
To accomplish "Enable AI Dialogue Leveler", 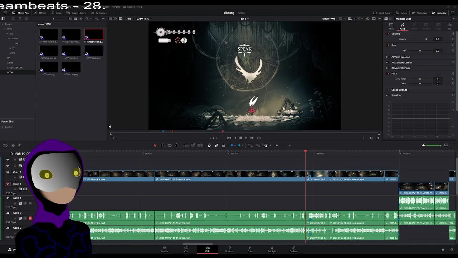I will pyautogui.click(x=387, y=62).
